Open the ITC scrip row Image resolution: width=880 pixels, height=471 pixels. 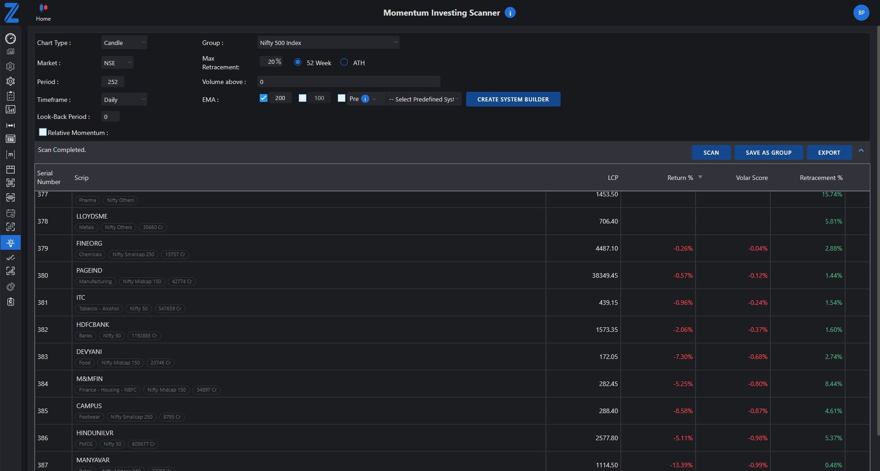452,303
